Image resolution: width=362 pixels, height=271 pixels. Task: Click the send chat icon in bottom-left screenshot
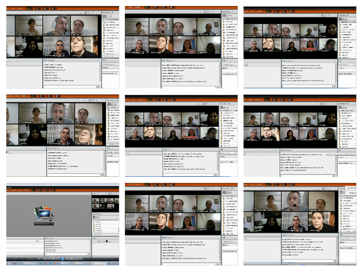(88, 254)
